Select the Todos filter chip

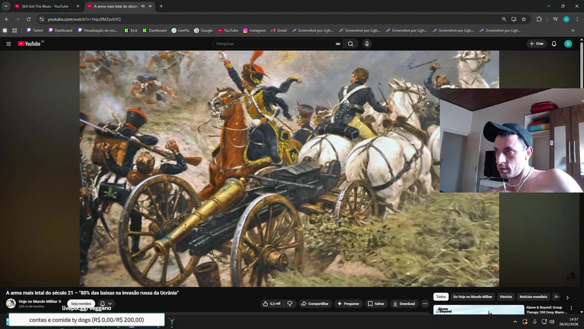[x=441, y=297]
